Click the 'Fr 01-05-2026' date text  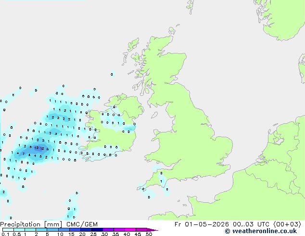click(x=202, y=224)
